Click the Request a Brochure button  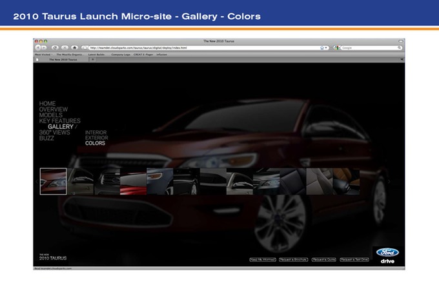pyautogui.click(x=293, y=260)
